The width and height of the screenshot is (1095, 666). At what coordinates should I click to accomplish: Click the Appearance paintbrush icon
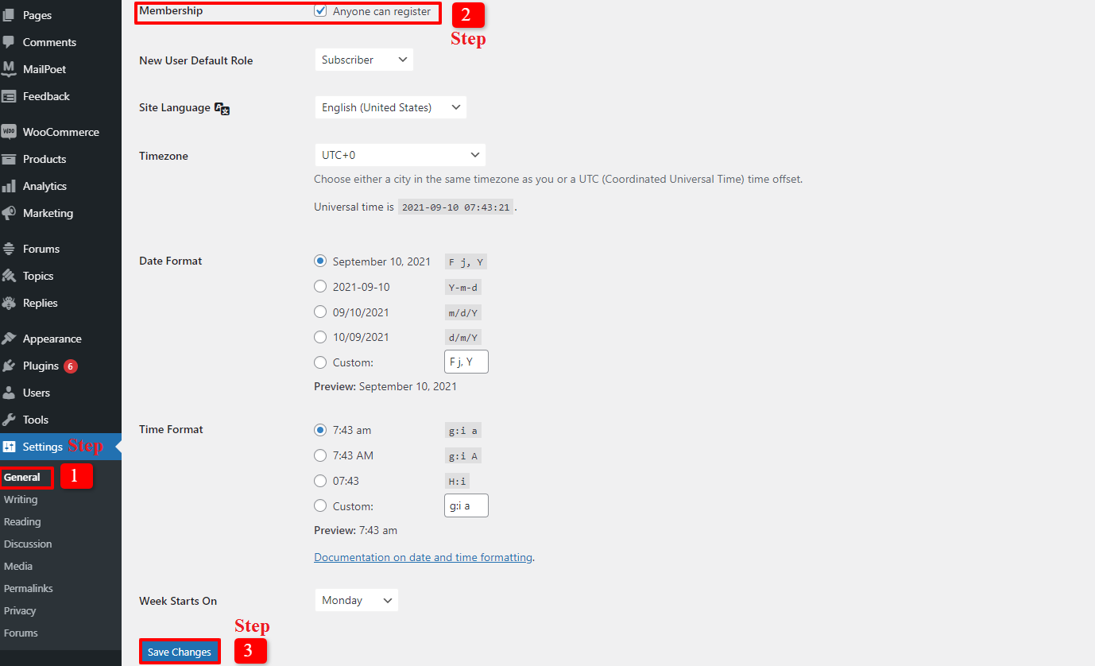pyautogui.click(x=9, y=339)
